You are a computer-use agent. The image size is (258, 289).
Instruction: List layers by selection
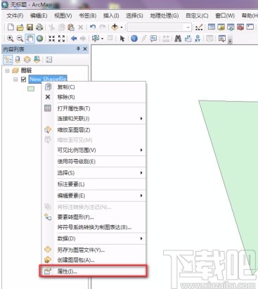(x=37, y=60)
